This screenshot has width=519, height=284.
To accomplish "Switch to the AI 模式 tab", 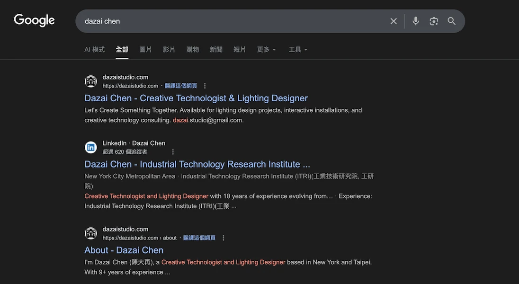I will (94, 50).
